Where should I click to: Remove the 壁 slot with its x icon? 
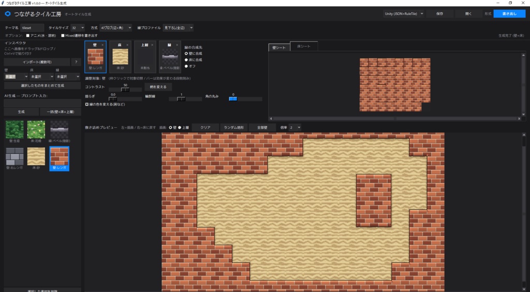[x=102, y=45]
